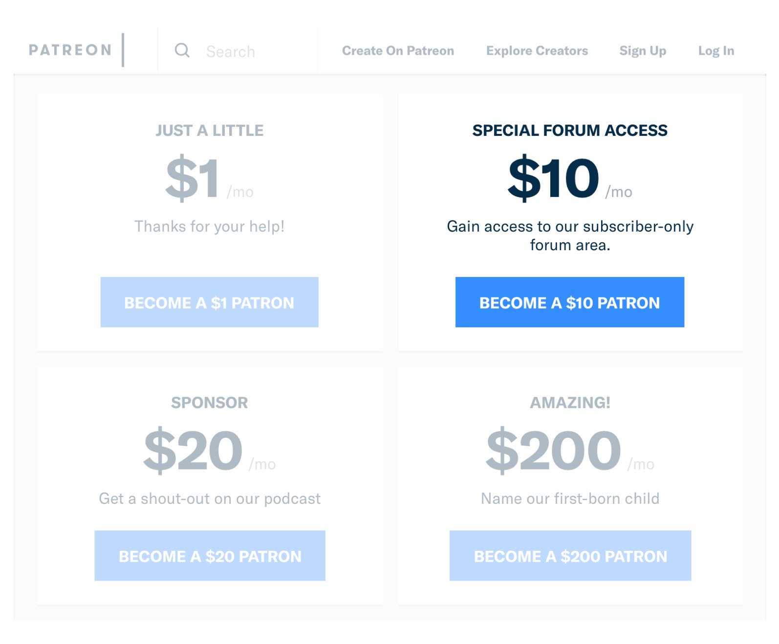Click Become a $20 Patron
The image size is (779, 644).
pos(209,556)
